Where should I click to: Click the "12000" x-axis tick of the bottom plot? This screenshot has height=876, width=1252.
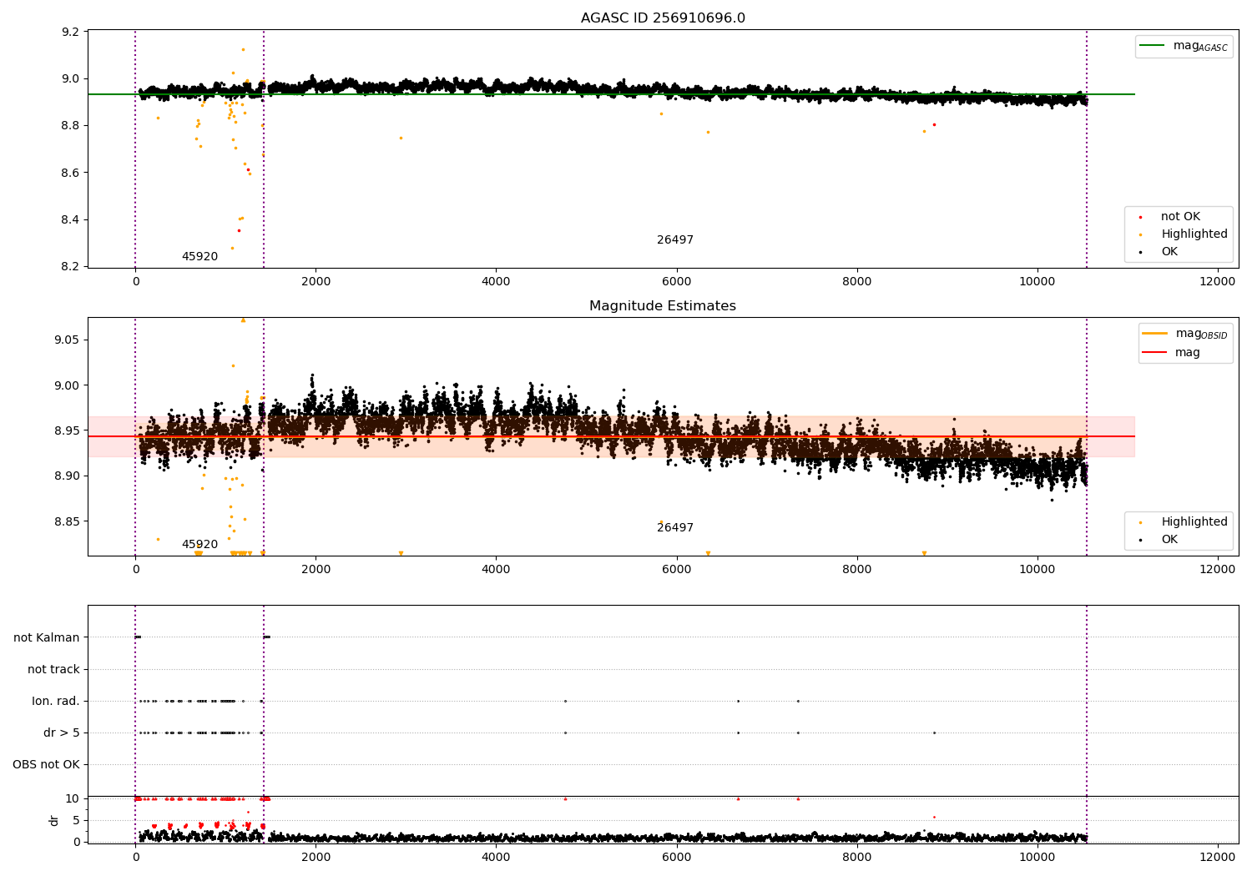[1217, 857]
